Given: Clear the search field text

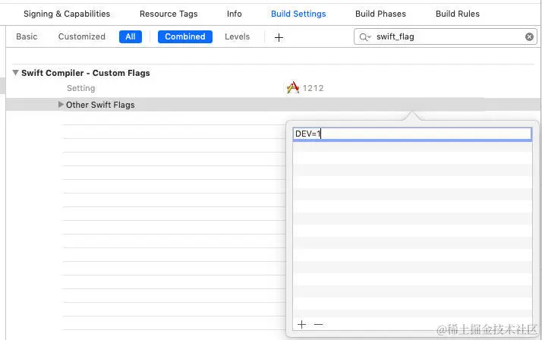Looking at the screenshot, I should (x=529, y=36).
